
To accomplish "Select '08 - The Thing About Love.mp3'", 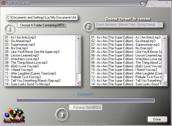I will (40, 63).
